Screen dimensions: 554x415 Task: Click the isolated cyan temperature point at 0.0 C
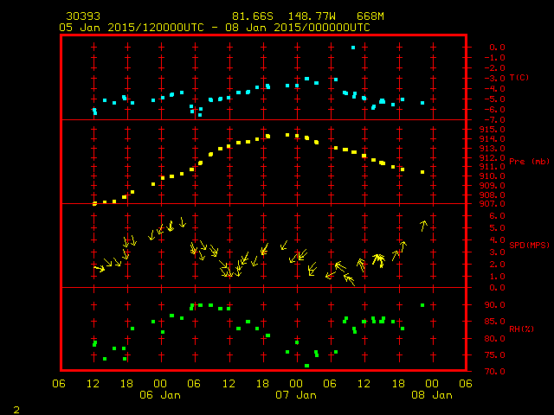click(x=353, y=48)
